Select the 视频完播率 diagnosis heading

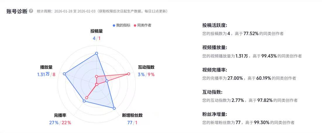(x=214, y=70)
